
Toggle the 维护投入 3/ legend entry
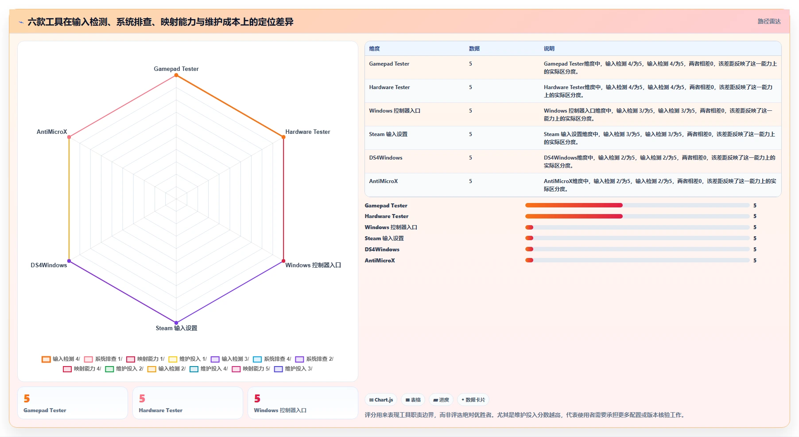coord(294,369)
